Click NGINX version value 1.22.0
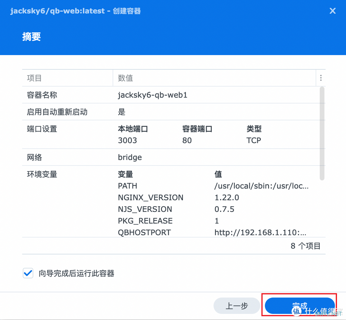Screen dimensions: 346x320 (227, 197)
